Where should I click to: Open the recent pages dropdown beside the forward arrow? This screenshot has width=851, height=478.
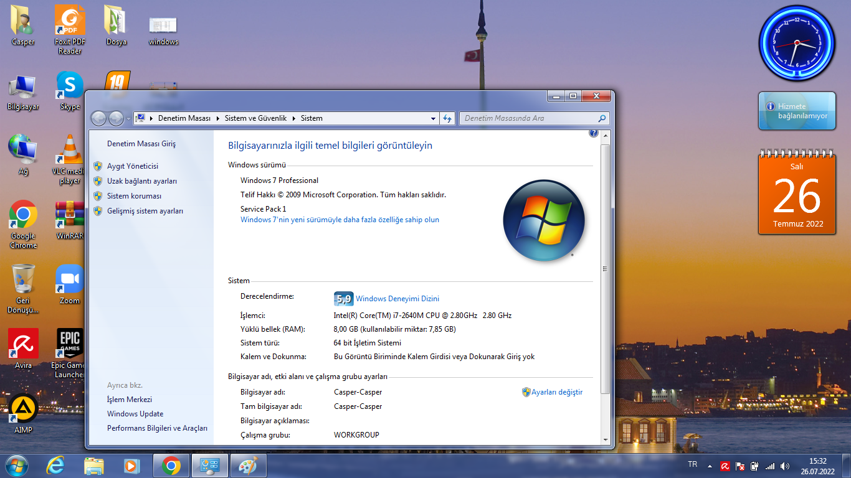[x=128, y=118]
